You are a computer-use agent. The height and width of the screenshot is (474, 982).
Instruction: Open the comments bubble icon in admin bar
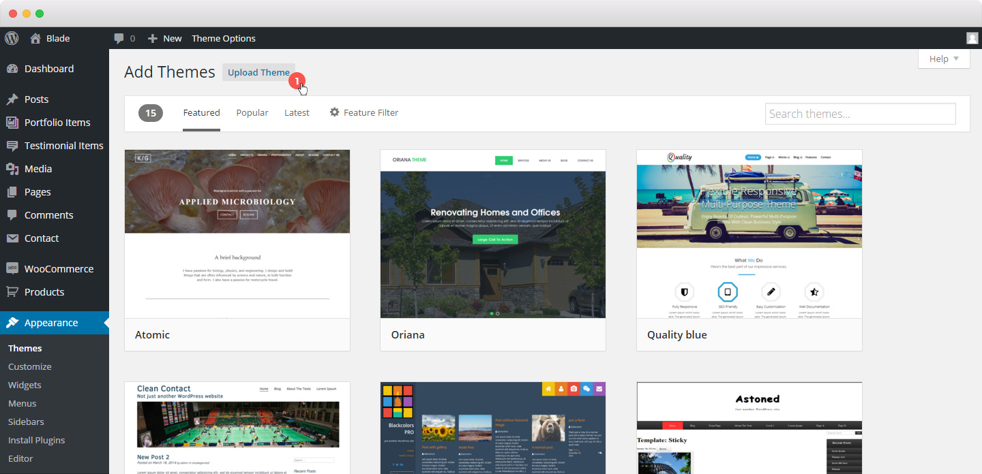tap(119, 38)
